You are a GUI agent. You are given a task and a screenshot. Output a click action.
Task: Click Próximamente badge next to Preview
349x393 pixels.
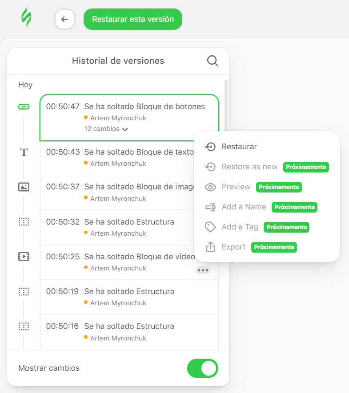[279, 187]
